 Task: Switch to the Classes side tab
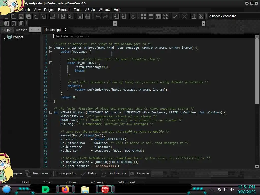pyautogui.click(x=21, y=30)
